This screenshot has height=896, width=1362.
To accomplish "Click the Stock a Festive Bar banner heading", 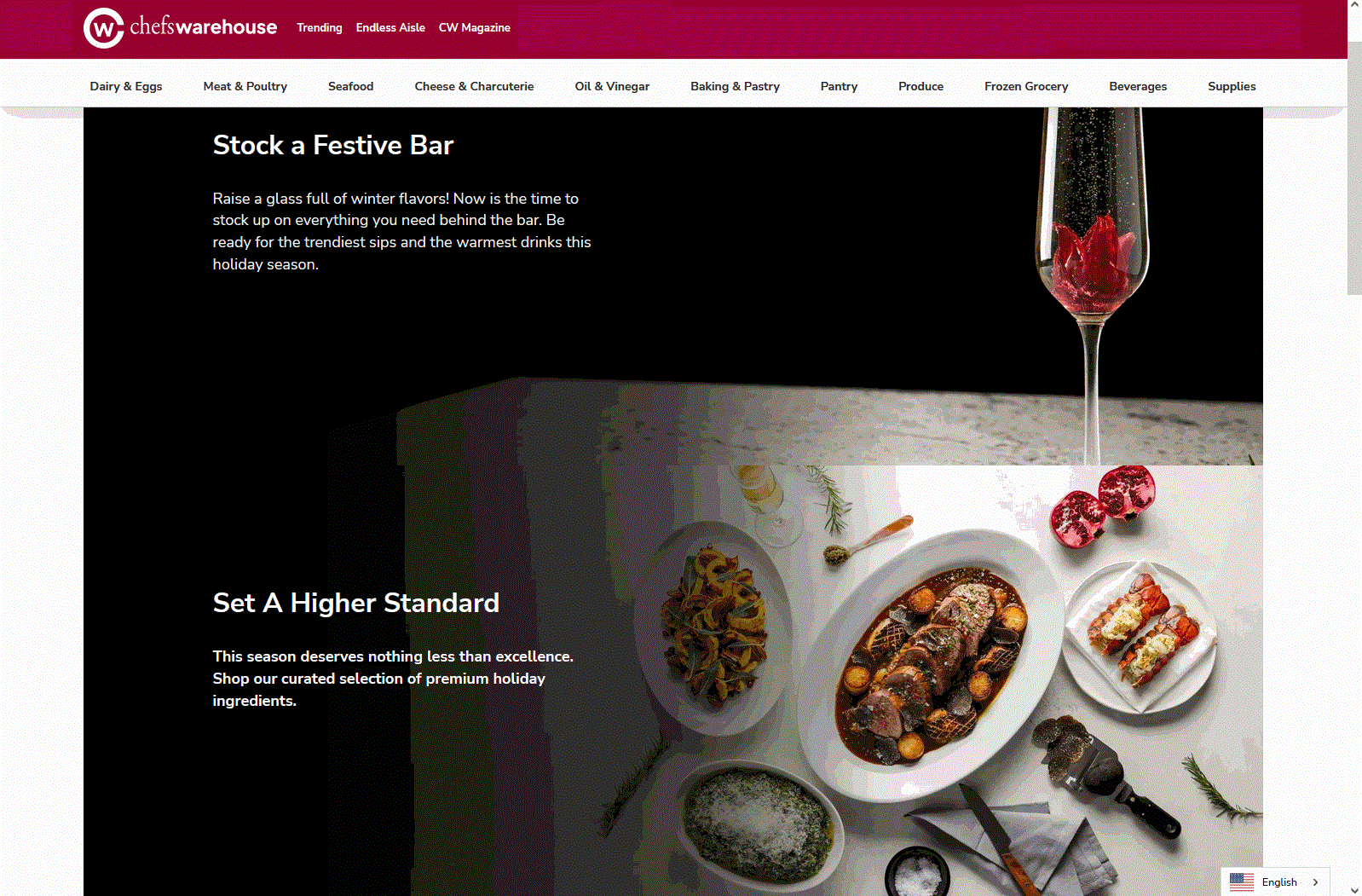I will (333, 145).
